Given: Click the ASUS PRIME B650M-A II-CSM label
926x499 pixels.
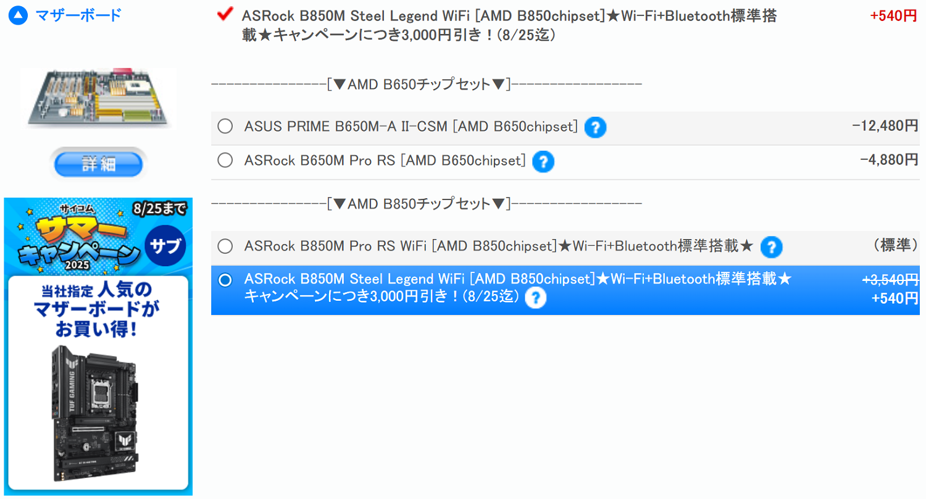Looking at the screenshot, I should 411,127.
